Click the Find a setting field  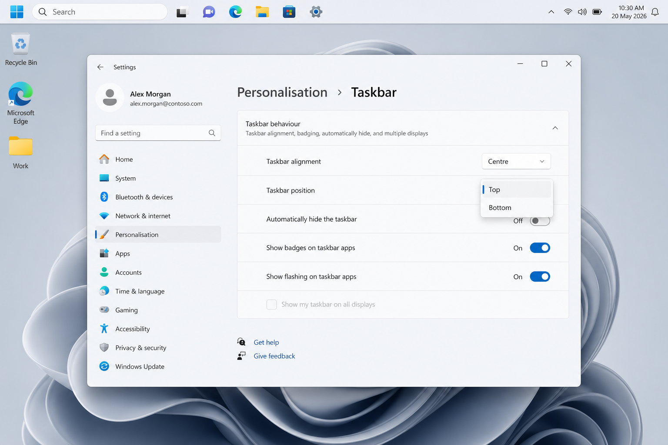click(x=158, y=133)
